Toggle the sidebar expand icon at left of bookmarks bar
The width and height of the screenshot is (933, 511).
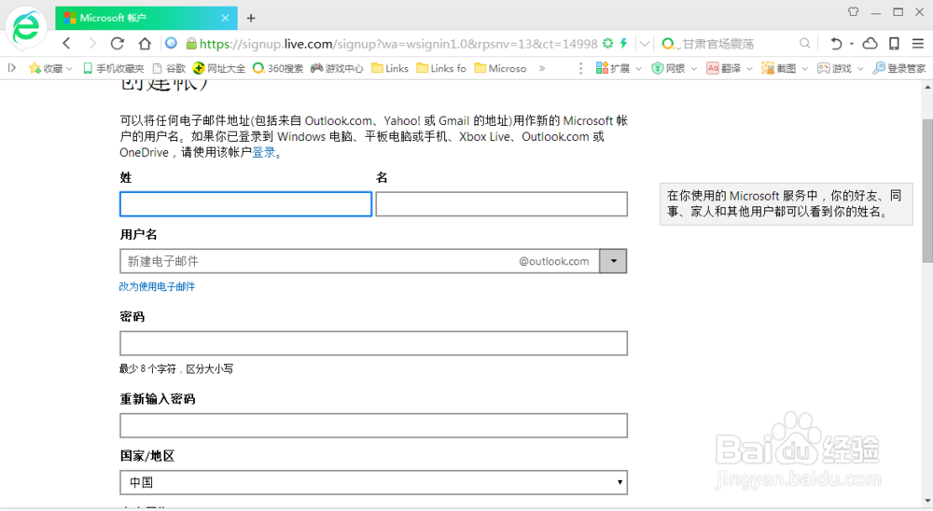coord(12,68)
